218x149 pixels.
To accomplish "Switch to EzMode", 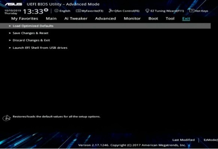I will 211,140.
